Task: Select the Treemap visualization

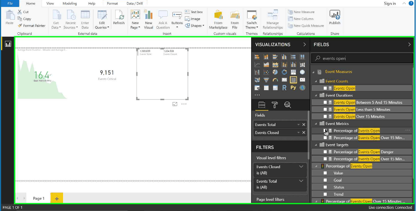Action: coord(293,72)
